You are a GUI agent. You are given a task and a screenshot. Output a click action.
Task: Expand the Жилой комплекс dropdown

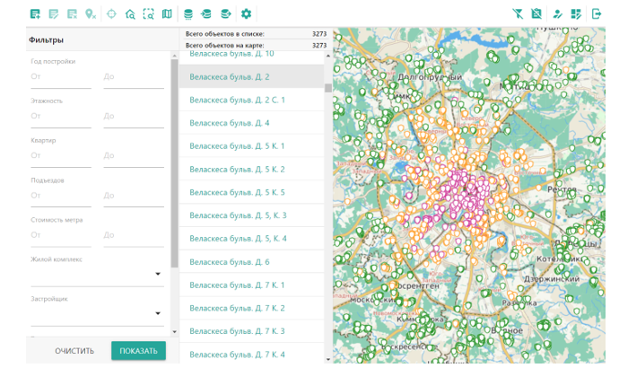[x=158, y=274]
